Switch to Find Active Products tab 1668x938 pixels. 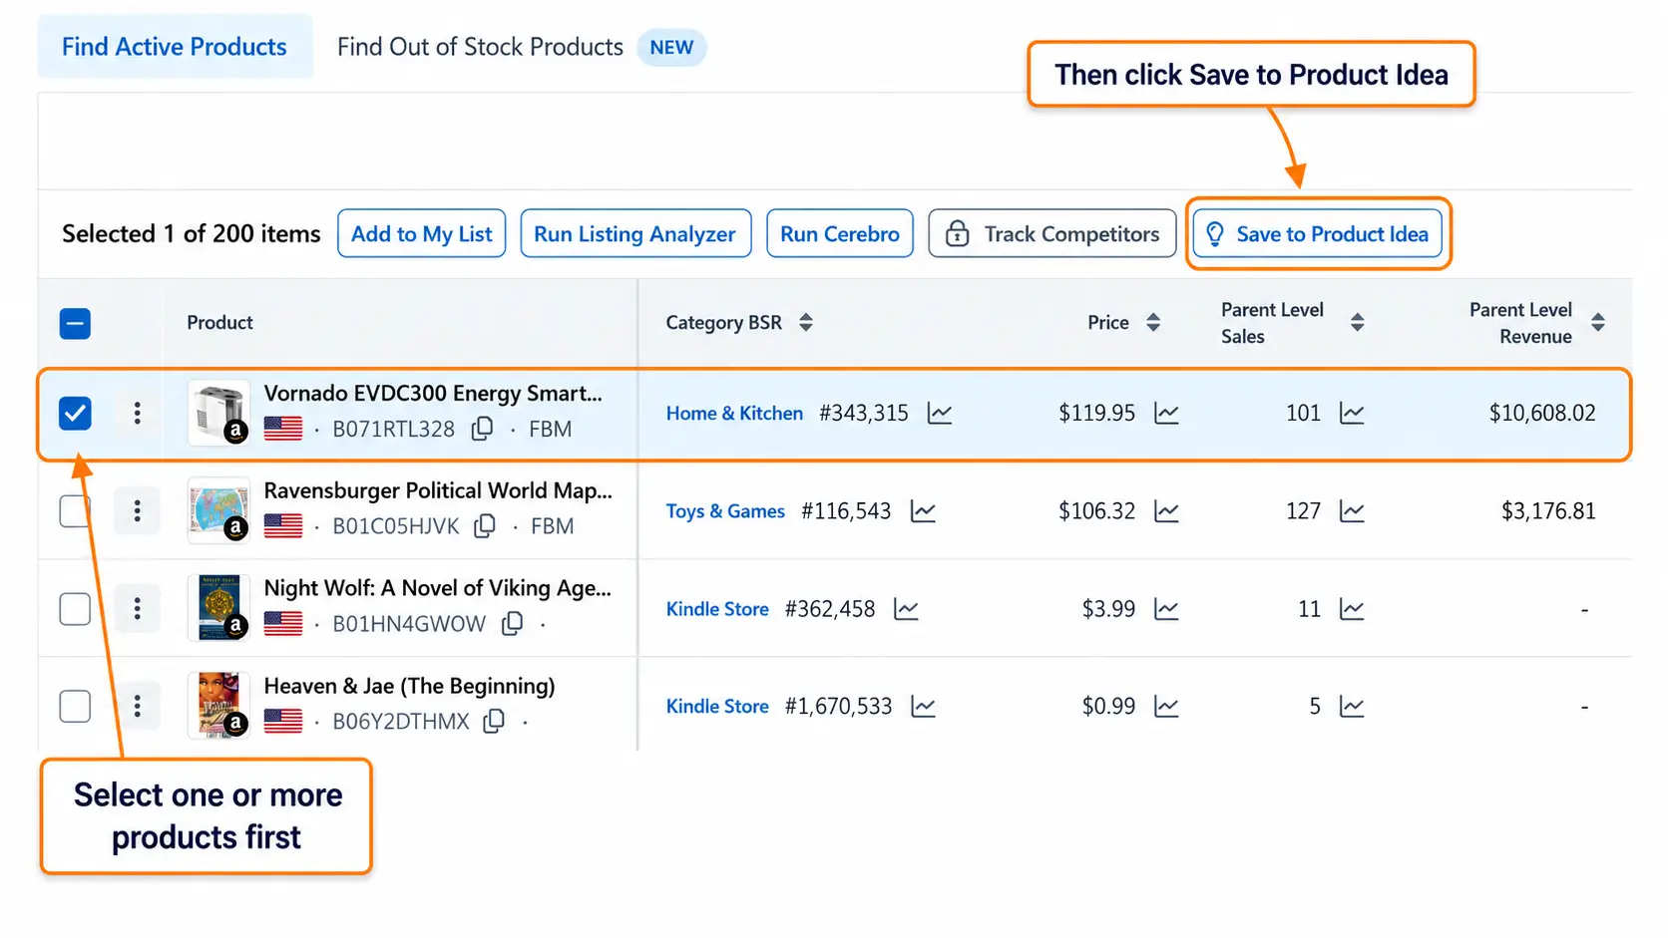point(175,47)
